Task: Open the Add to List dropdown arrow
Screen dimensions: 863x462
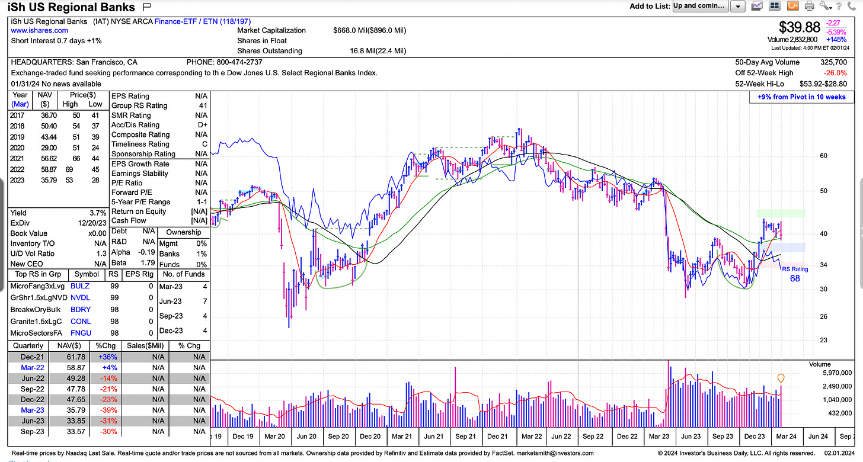Action: click(x=738, y=6)
